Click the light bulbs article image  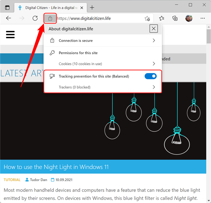pos(103,121)
